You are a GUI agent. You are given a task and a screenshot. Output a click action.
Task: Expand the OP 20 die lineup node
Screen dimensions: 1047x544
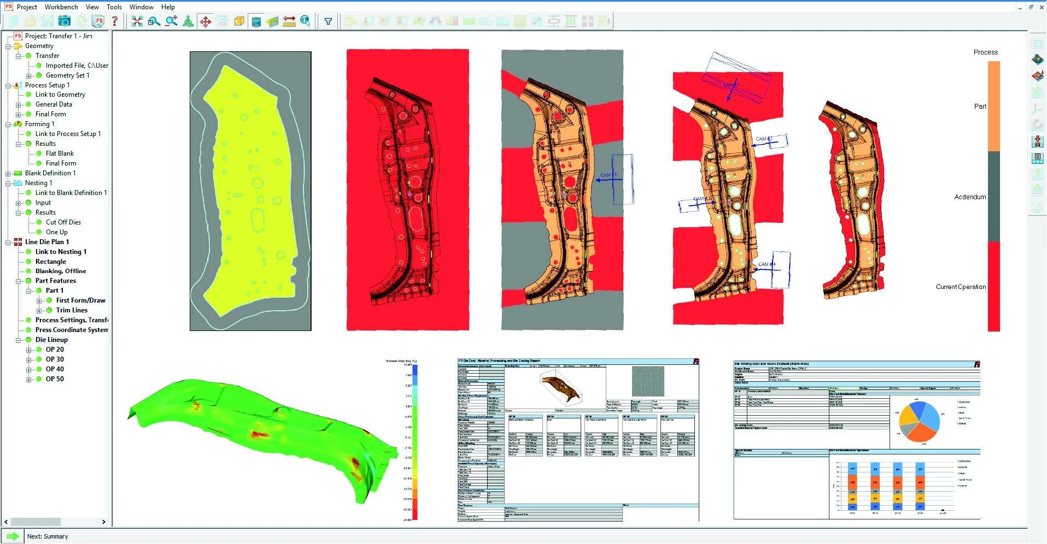(x=29, y=350)
